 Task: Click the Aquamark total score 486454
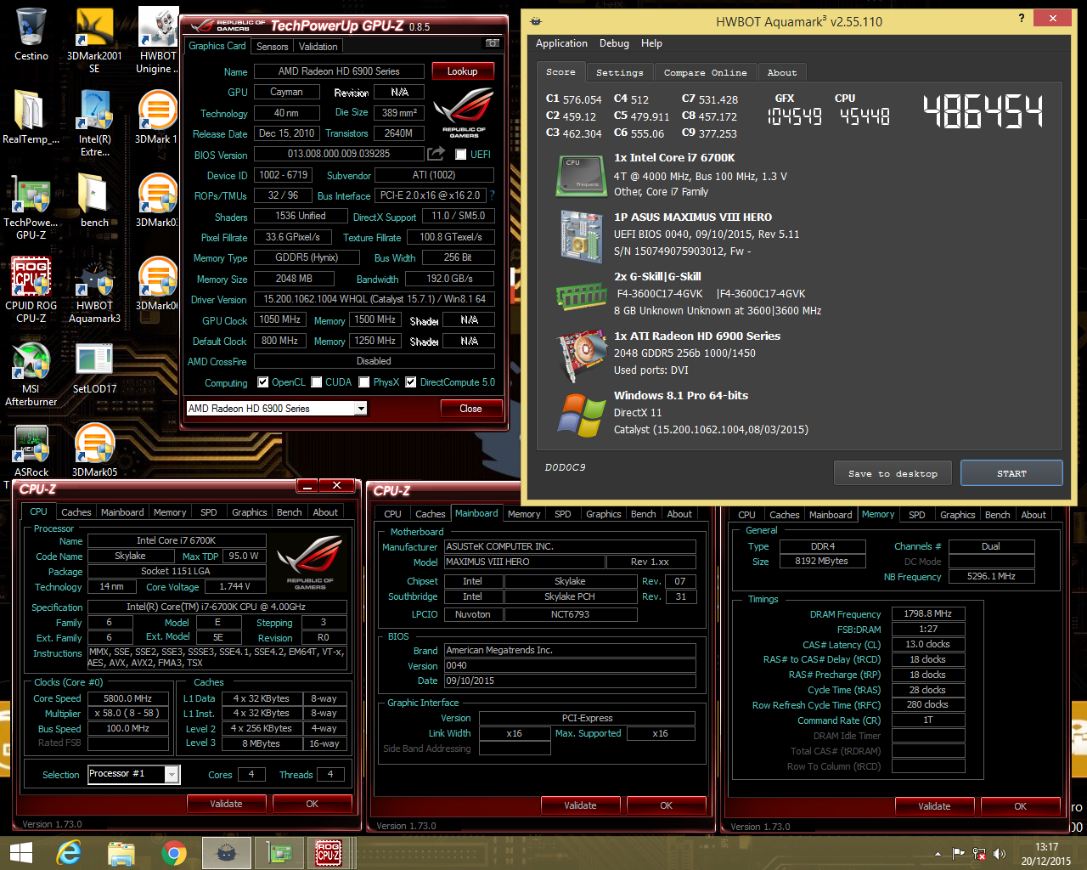point(983,111)
